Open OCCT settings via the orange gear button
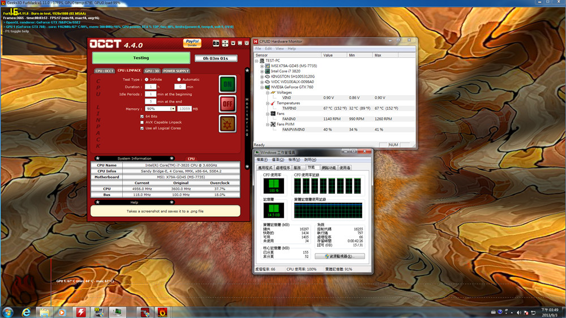566x318 pixels. [228, 123]
